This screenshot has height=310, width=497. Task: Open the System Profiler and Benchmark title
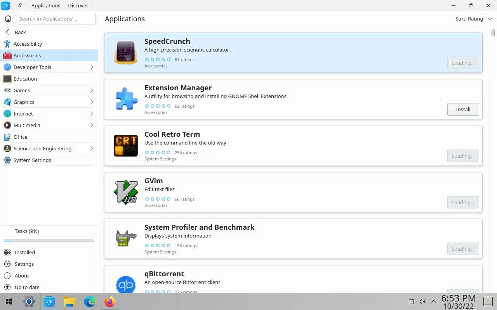pyautogui.click(x=199, y=227)
